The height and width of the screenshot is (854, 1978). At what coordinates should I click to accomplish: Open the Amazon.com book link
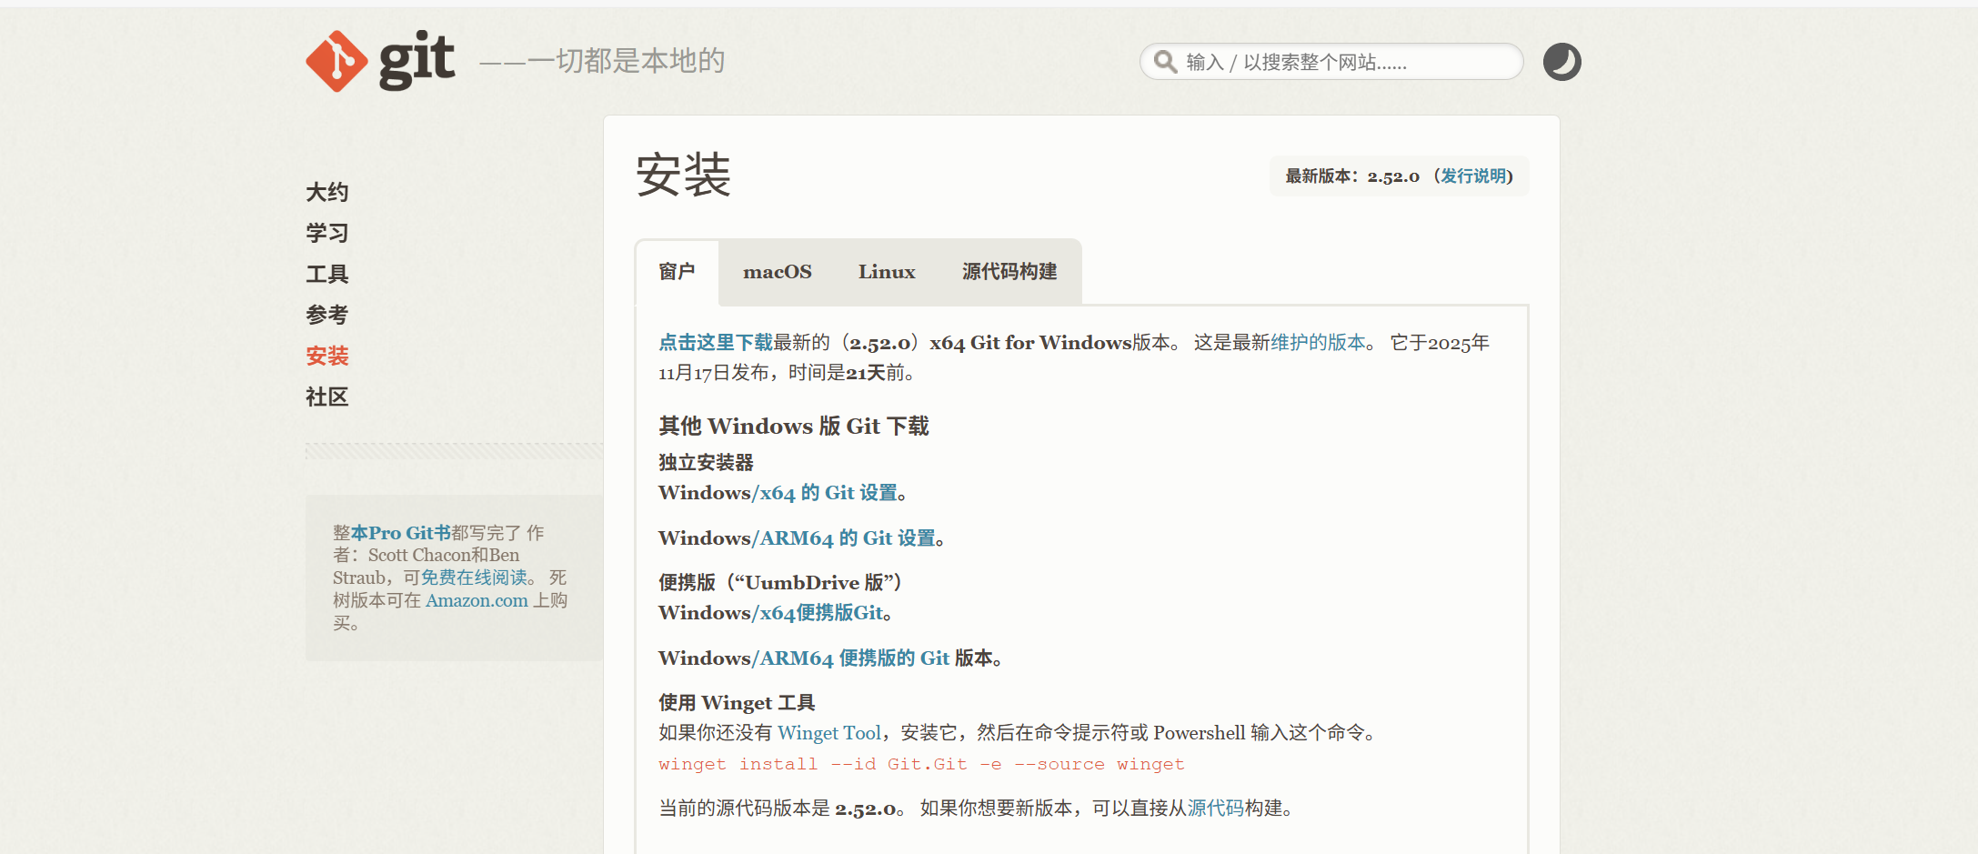point(477,600)
